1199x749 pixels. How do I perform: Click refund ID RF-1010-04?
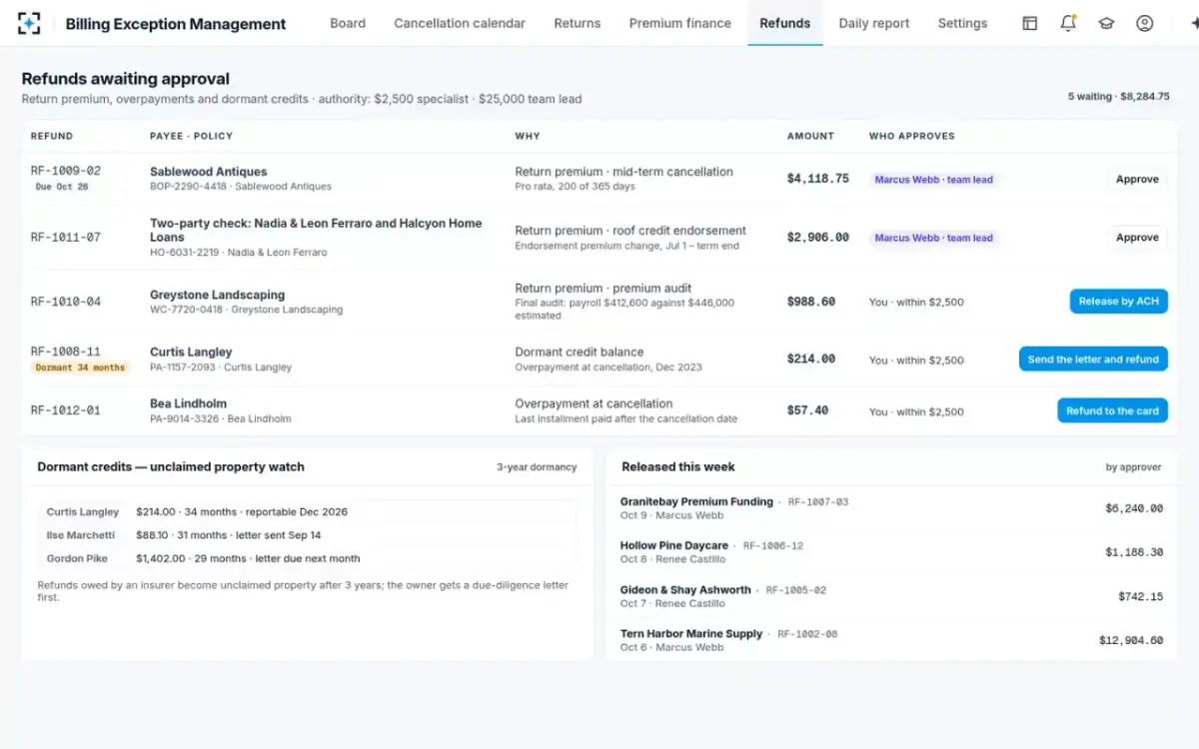[x=66, y=302]
